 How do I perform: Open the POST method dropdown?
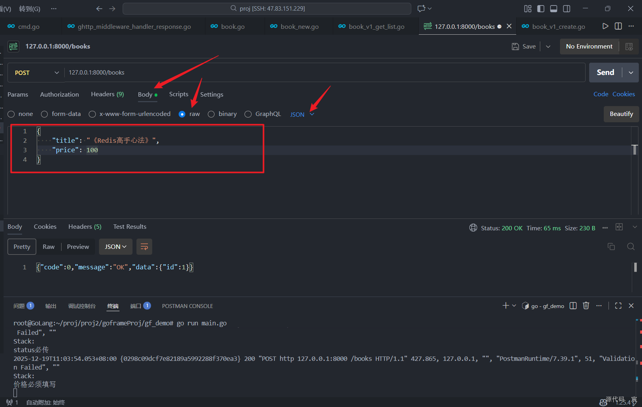[36, 73]
